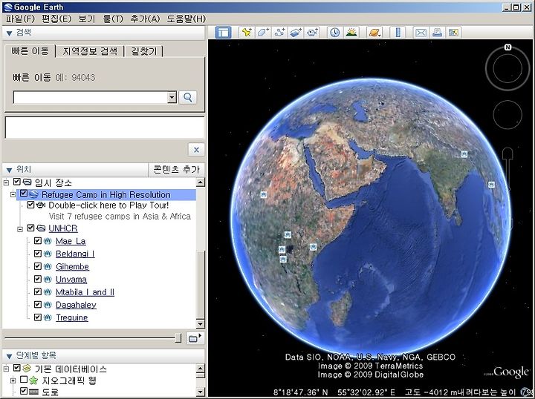Click the folder button beside the opacity slider
The width and height of the screenshot is (535, 399).
(195, 338)
